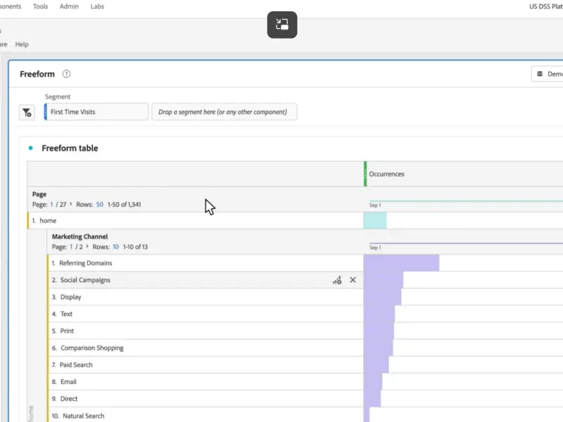Click Marketing Channel current page number 1
Image resolution: width=563 pixels, height=422 pixels.
coord(71,247)
